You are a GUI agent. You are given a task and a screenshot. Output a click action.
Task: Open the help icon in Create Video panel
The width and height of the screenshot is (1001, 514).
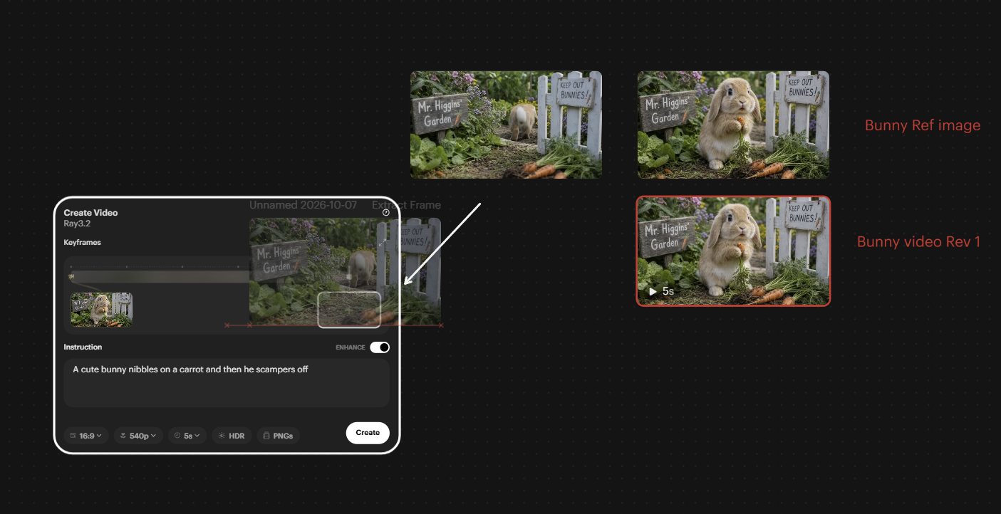coord(386,212)
